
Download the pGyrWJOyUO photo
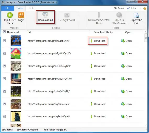point(98,53)
